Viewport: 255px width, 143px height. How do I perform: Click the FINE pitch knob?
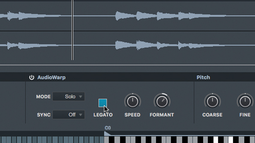coord(245,101)
